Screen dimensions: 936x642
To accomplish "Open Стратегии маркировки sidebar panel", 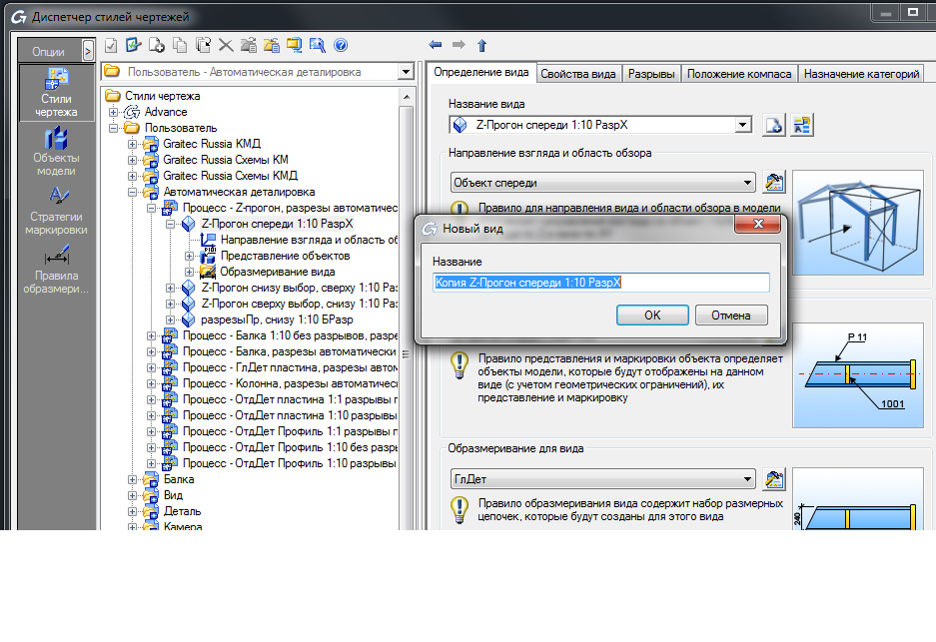I will 56,208.
